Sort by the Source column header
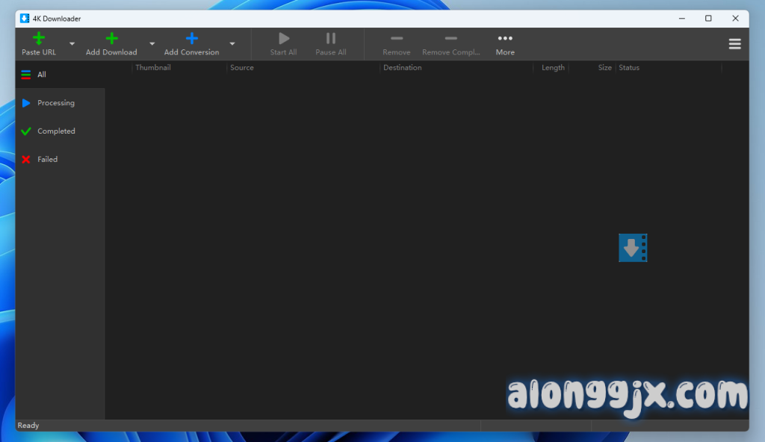This screenshot has height=442, width=765. click(x=242, y=68)
